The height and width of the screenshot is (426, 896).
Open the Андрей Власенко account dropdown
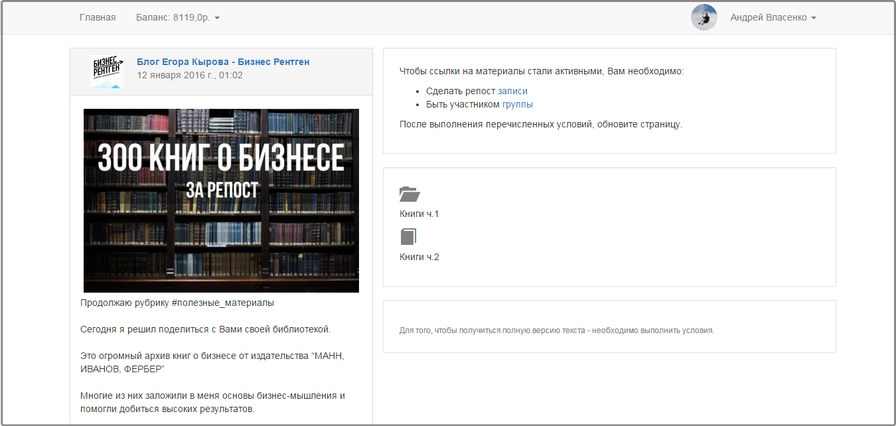(773, 17)
